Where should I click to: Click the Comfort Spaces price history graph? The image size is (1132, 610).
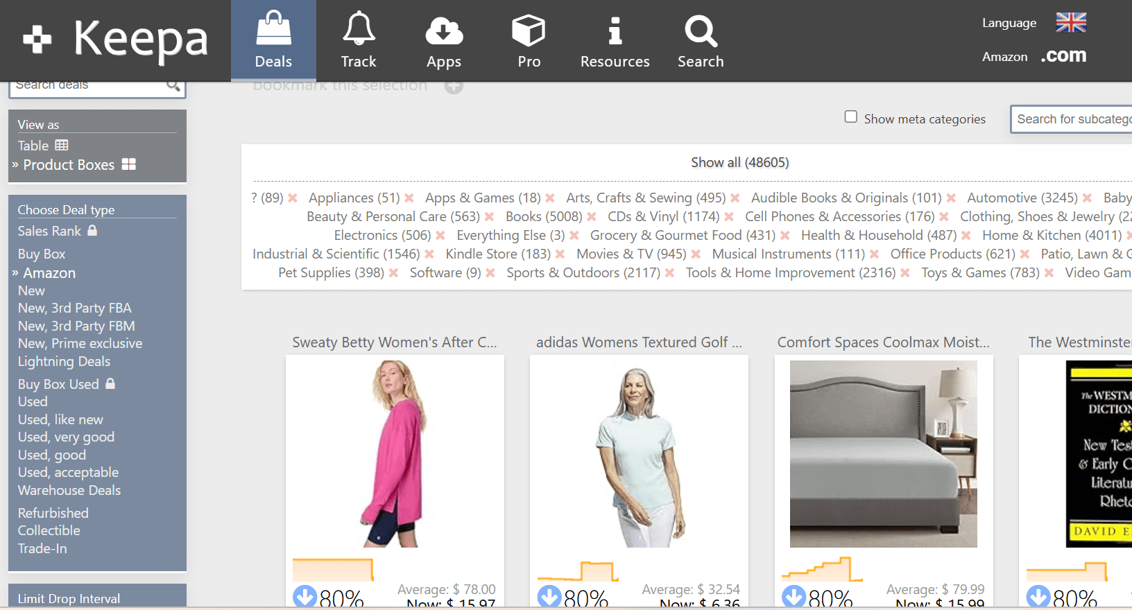pos(822,569)
